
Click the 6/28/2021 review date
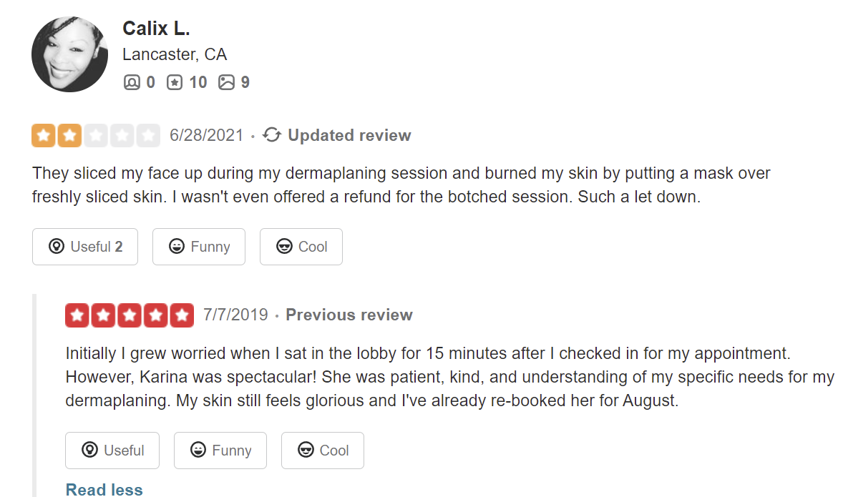point(206,135)
